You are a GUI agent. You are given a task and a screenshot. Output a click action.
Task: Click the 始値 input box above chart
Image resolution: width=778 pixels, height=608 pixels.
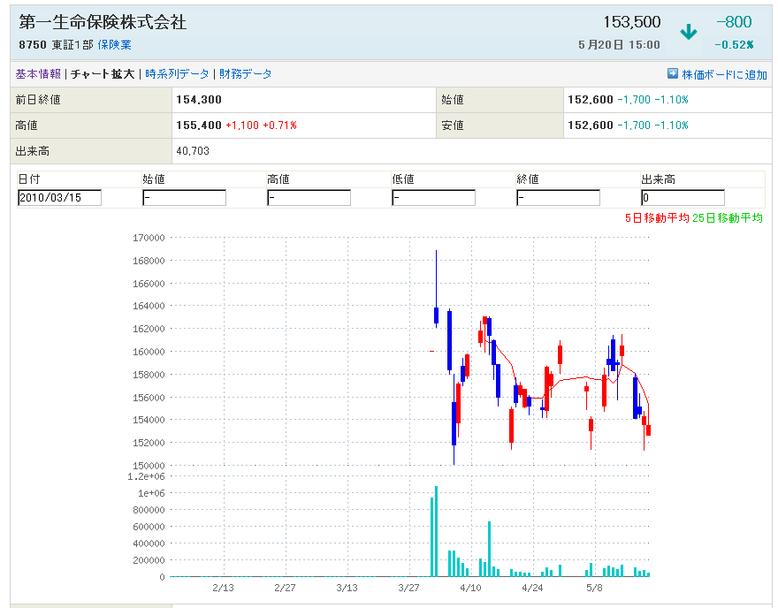click(184, 198)
